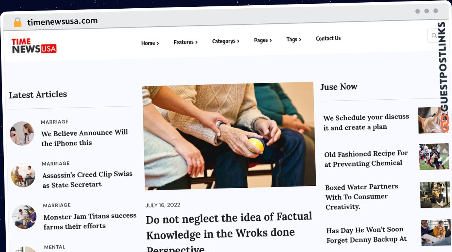Go to Contact Us page
The image size is (452, 252).
point(328,38)
